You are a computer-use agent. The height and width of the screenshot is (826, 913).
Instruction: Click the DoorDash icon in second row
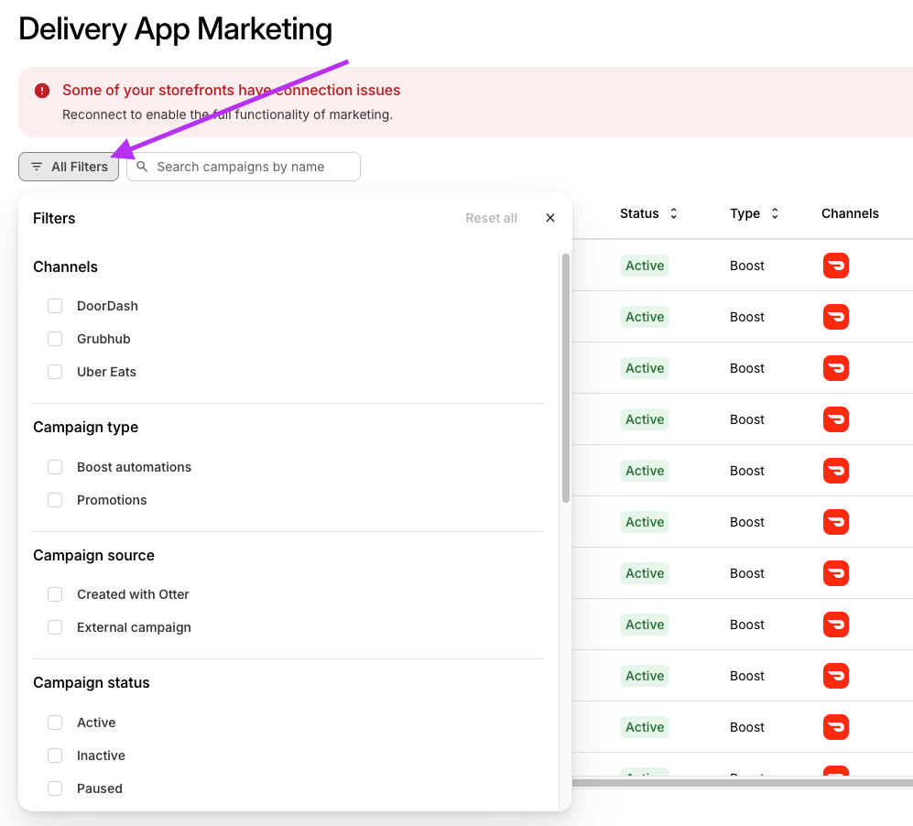tap(835, 317)
